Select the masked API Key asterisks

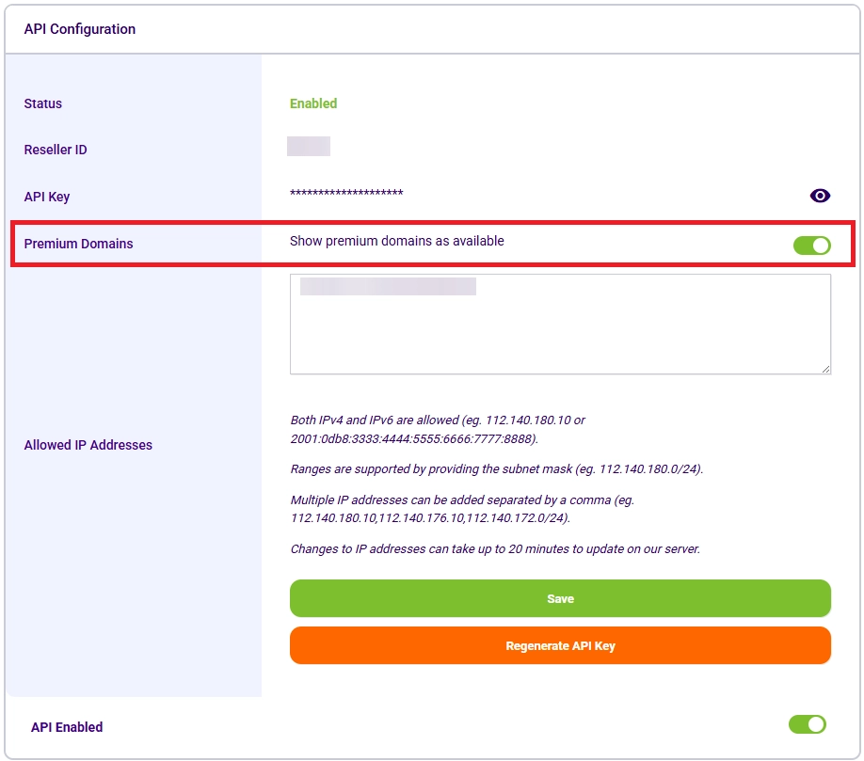coord(345,195)
